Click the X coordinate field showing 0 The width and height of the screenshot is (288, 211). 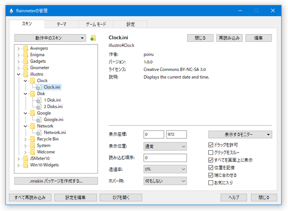tap(154, 134)
